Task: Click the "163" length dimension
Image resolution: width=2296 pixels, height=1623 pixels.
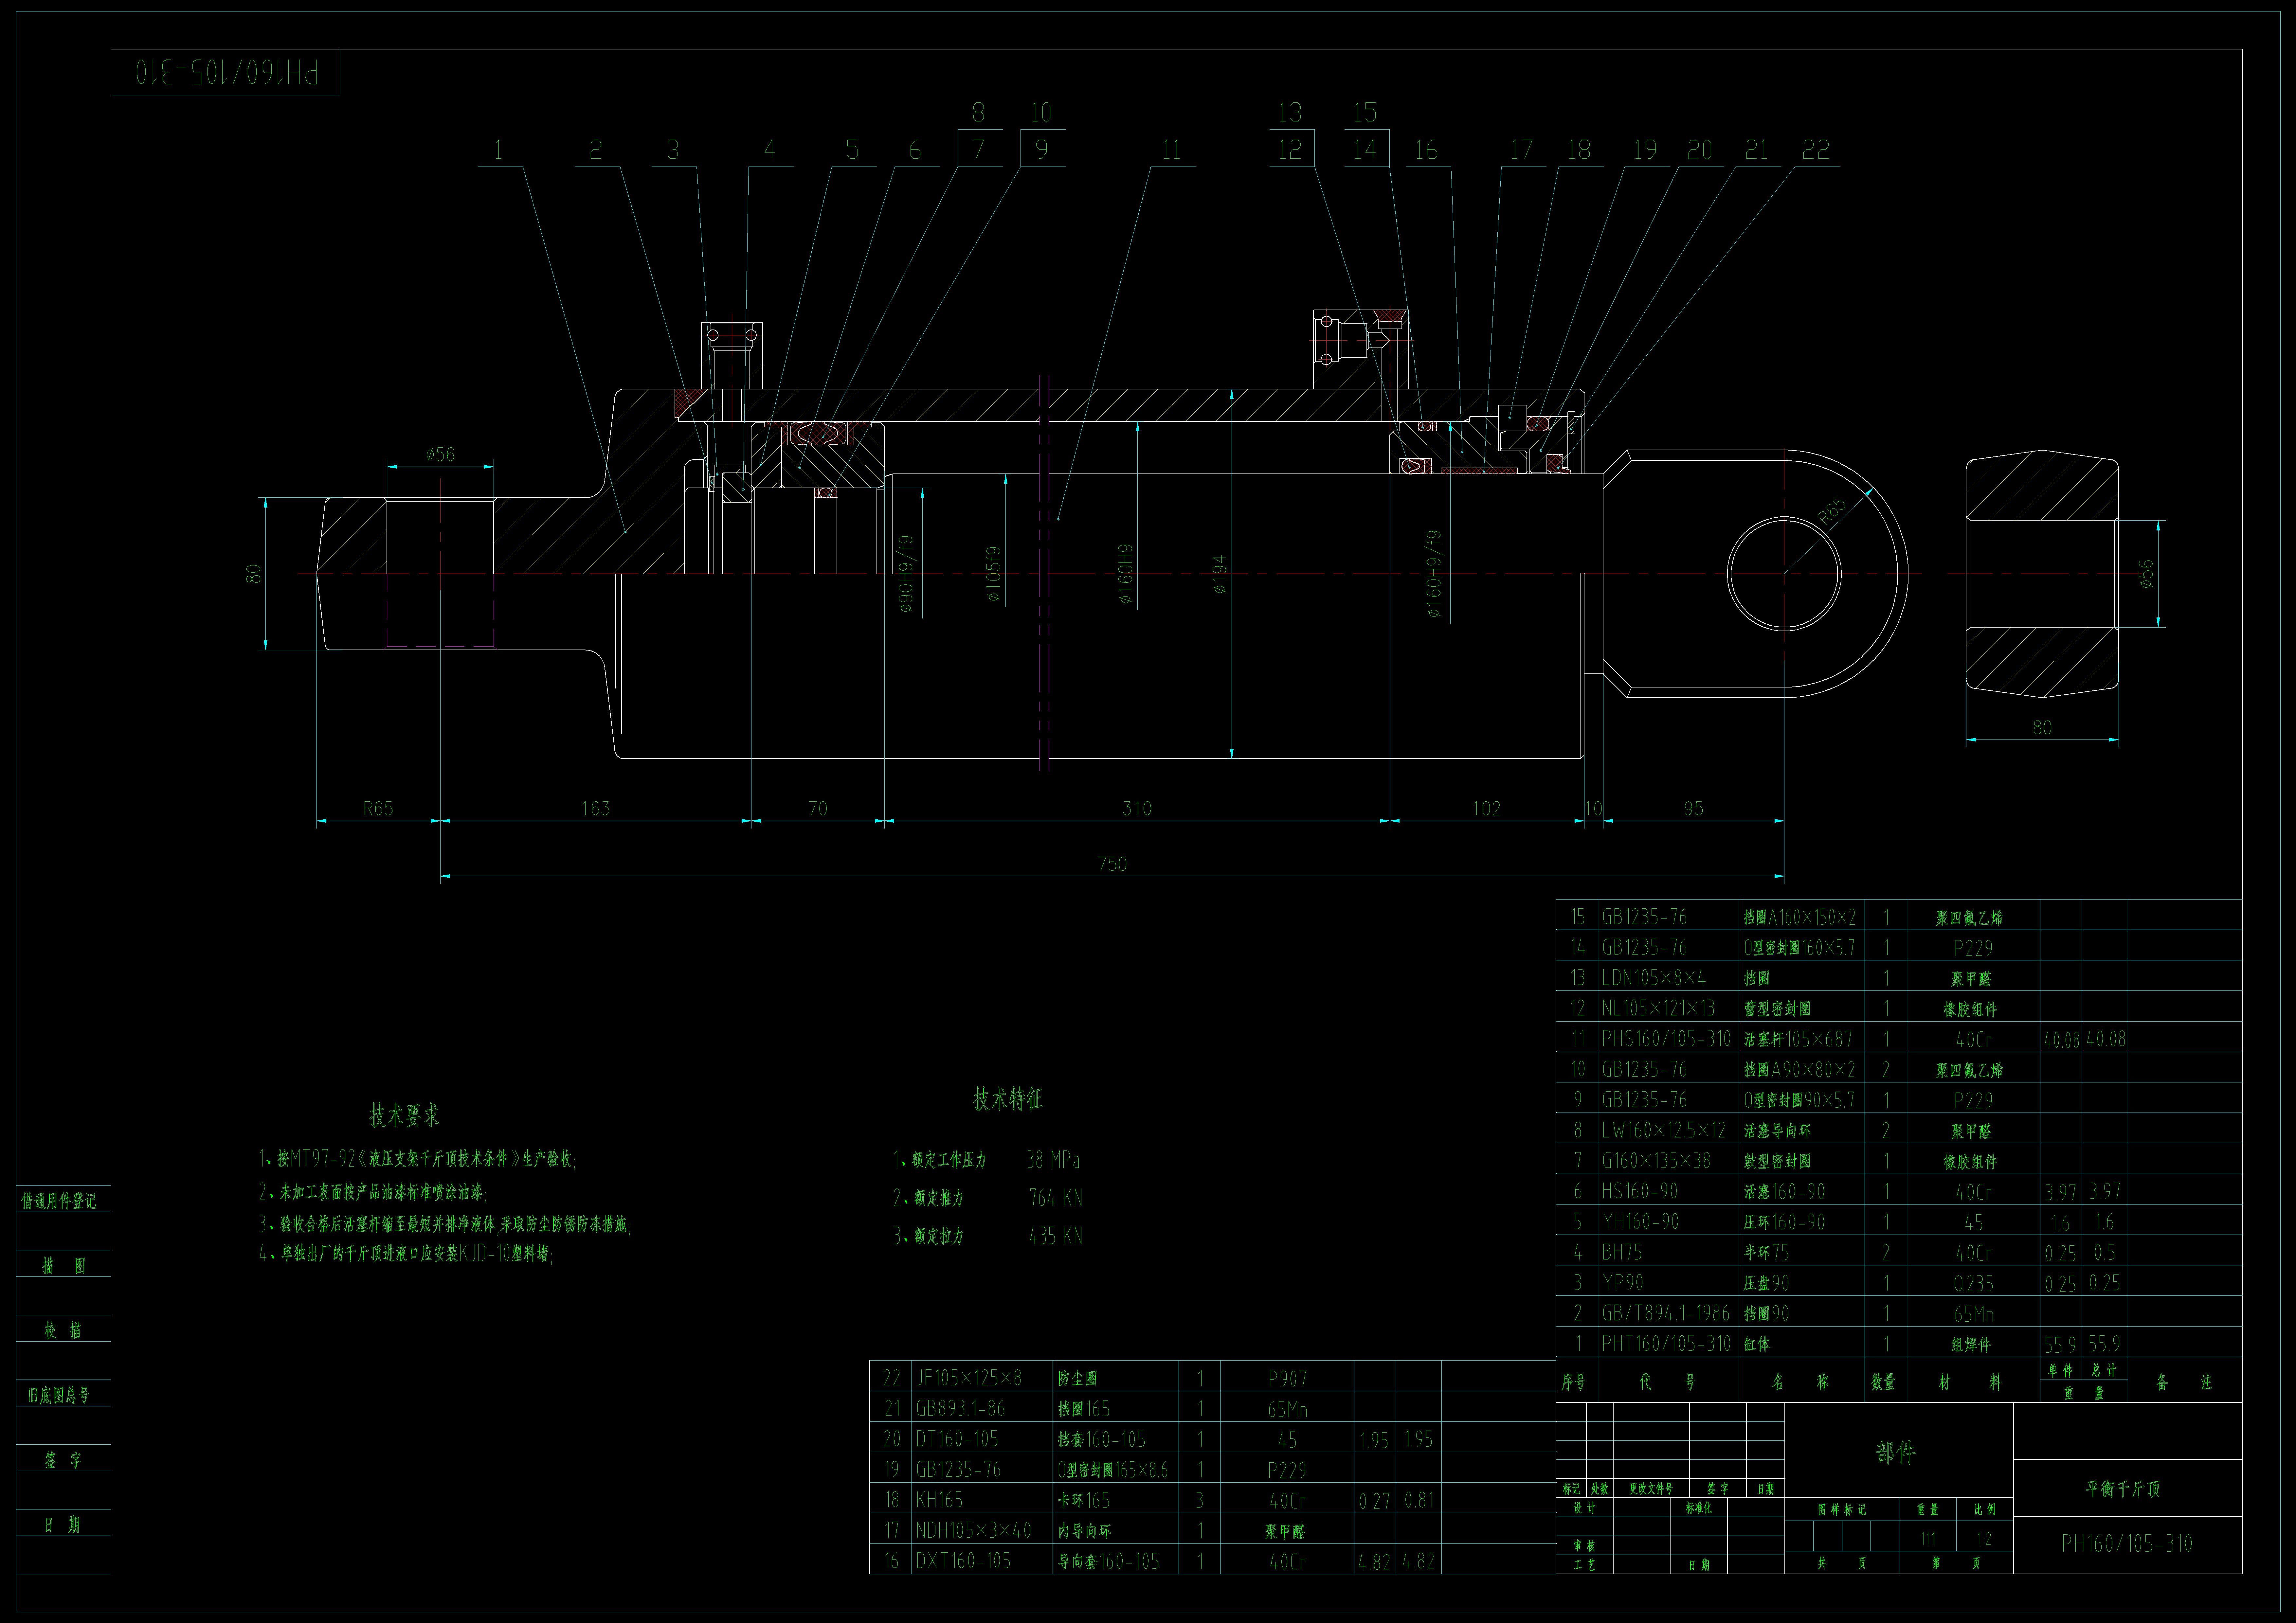Action: [x=596, y=808]
